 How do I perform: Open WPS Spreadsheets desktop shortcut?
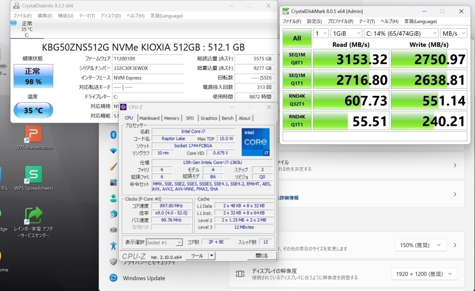pyautogui.click(x=33, y=175)
